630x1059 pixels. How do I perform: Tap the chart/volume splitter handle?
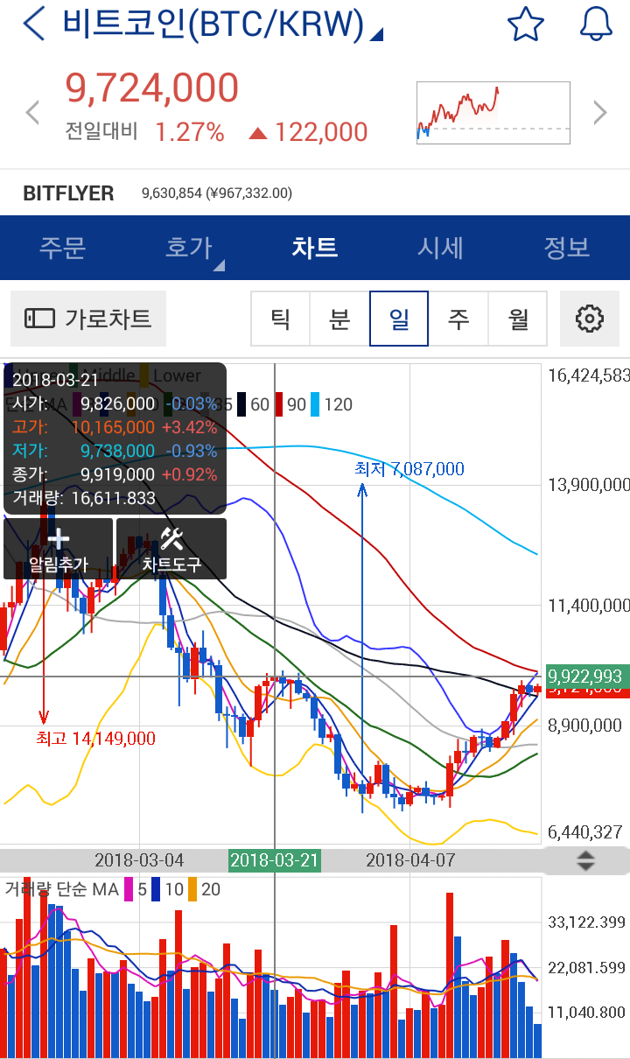pos(585,860)
